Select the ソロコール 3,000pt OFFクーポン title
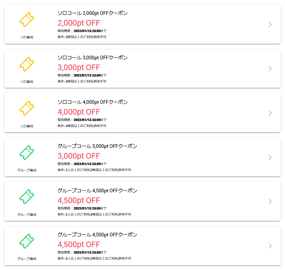This screenshot has width=285, height=270. pyautogui.click(x=93, y=58)
